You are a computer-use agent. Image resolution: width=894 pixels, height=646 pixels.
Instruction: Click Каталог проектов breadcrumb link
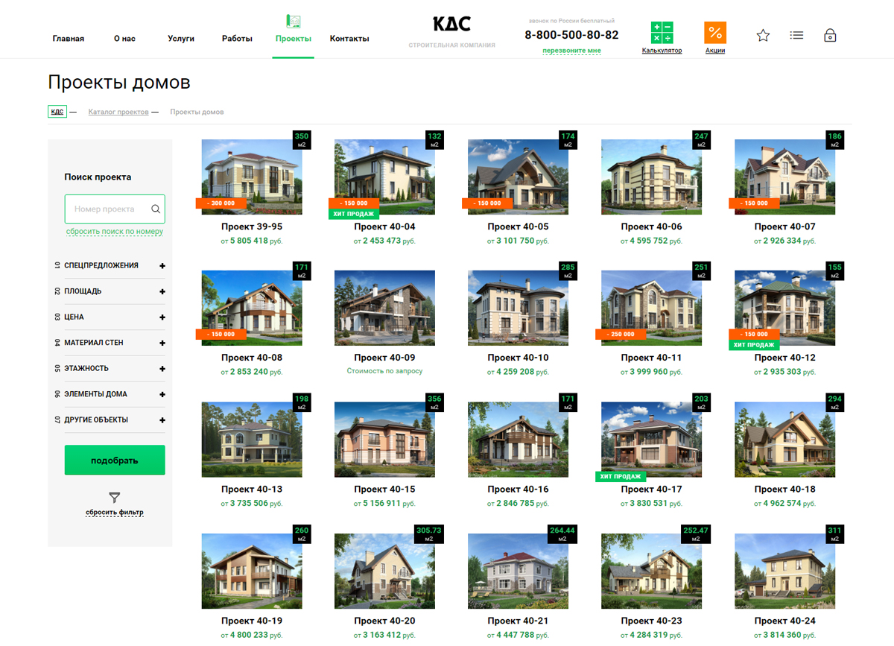pyautogui.click(x=118, y=113)
